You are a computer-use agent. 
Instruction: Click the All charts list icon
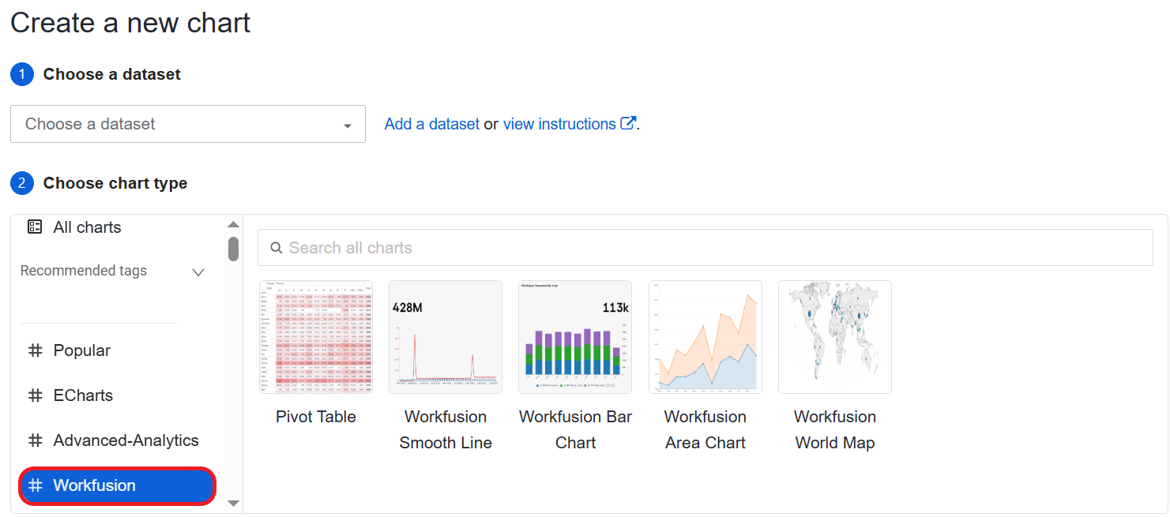[35, 227]
